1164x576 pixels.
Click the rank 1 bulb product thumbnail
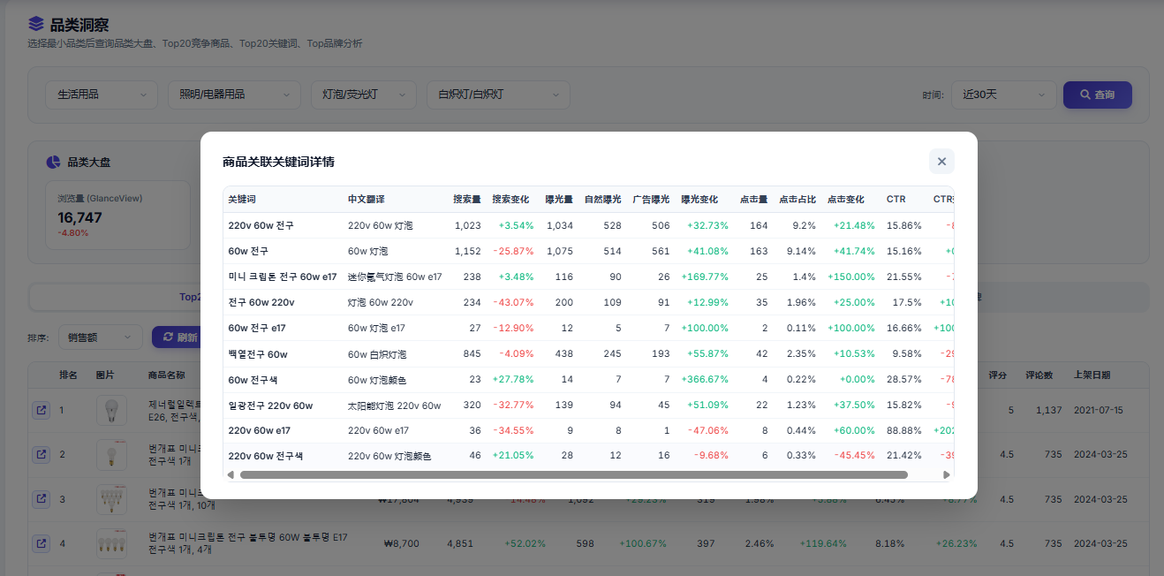point(111,411)
